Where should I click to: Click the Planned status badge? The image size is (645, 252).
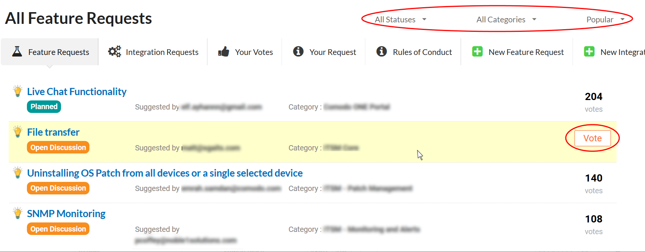coord(44,107)
